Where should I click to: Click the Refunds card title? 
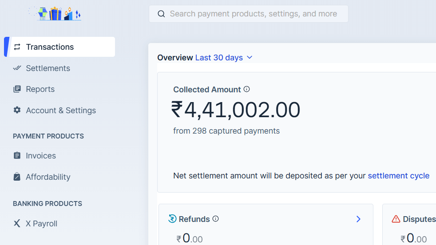point(194,219)
